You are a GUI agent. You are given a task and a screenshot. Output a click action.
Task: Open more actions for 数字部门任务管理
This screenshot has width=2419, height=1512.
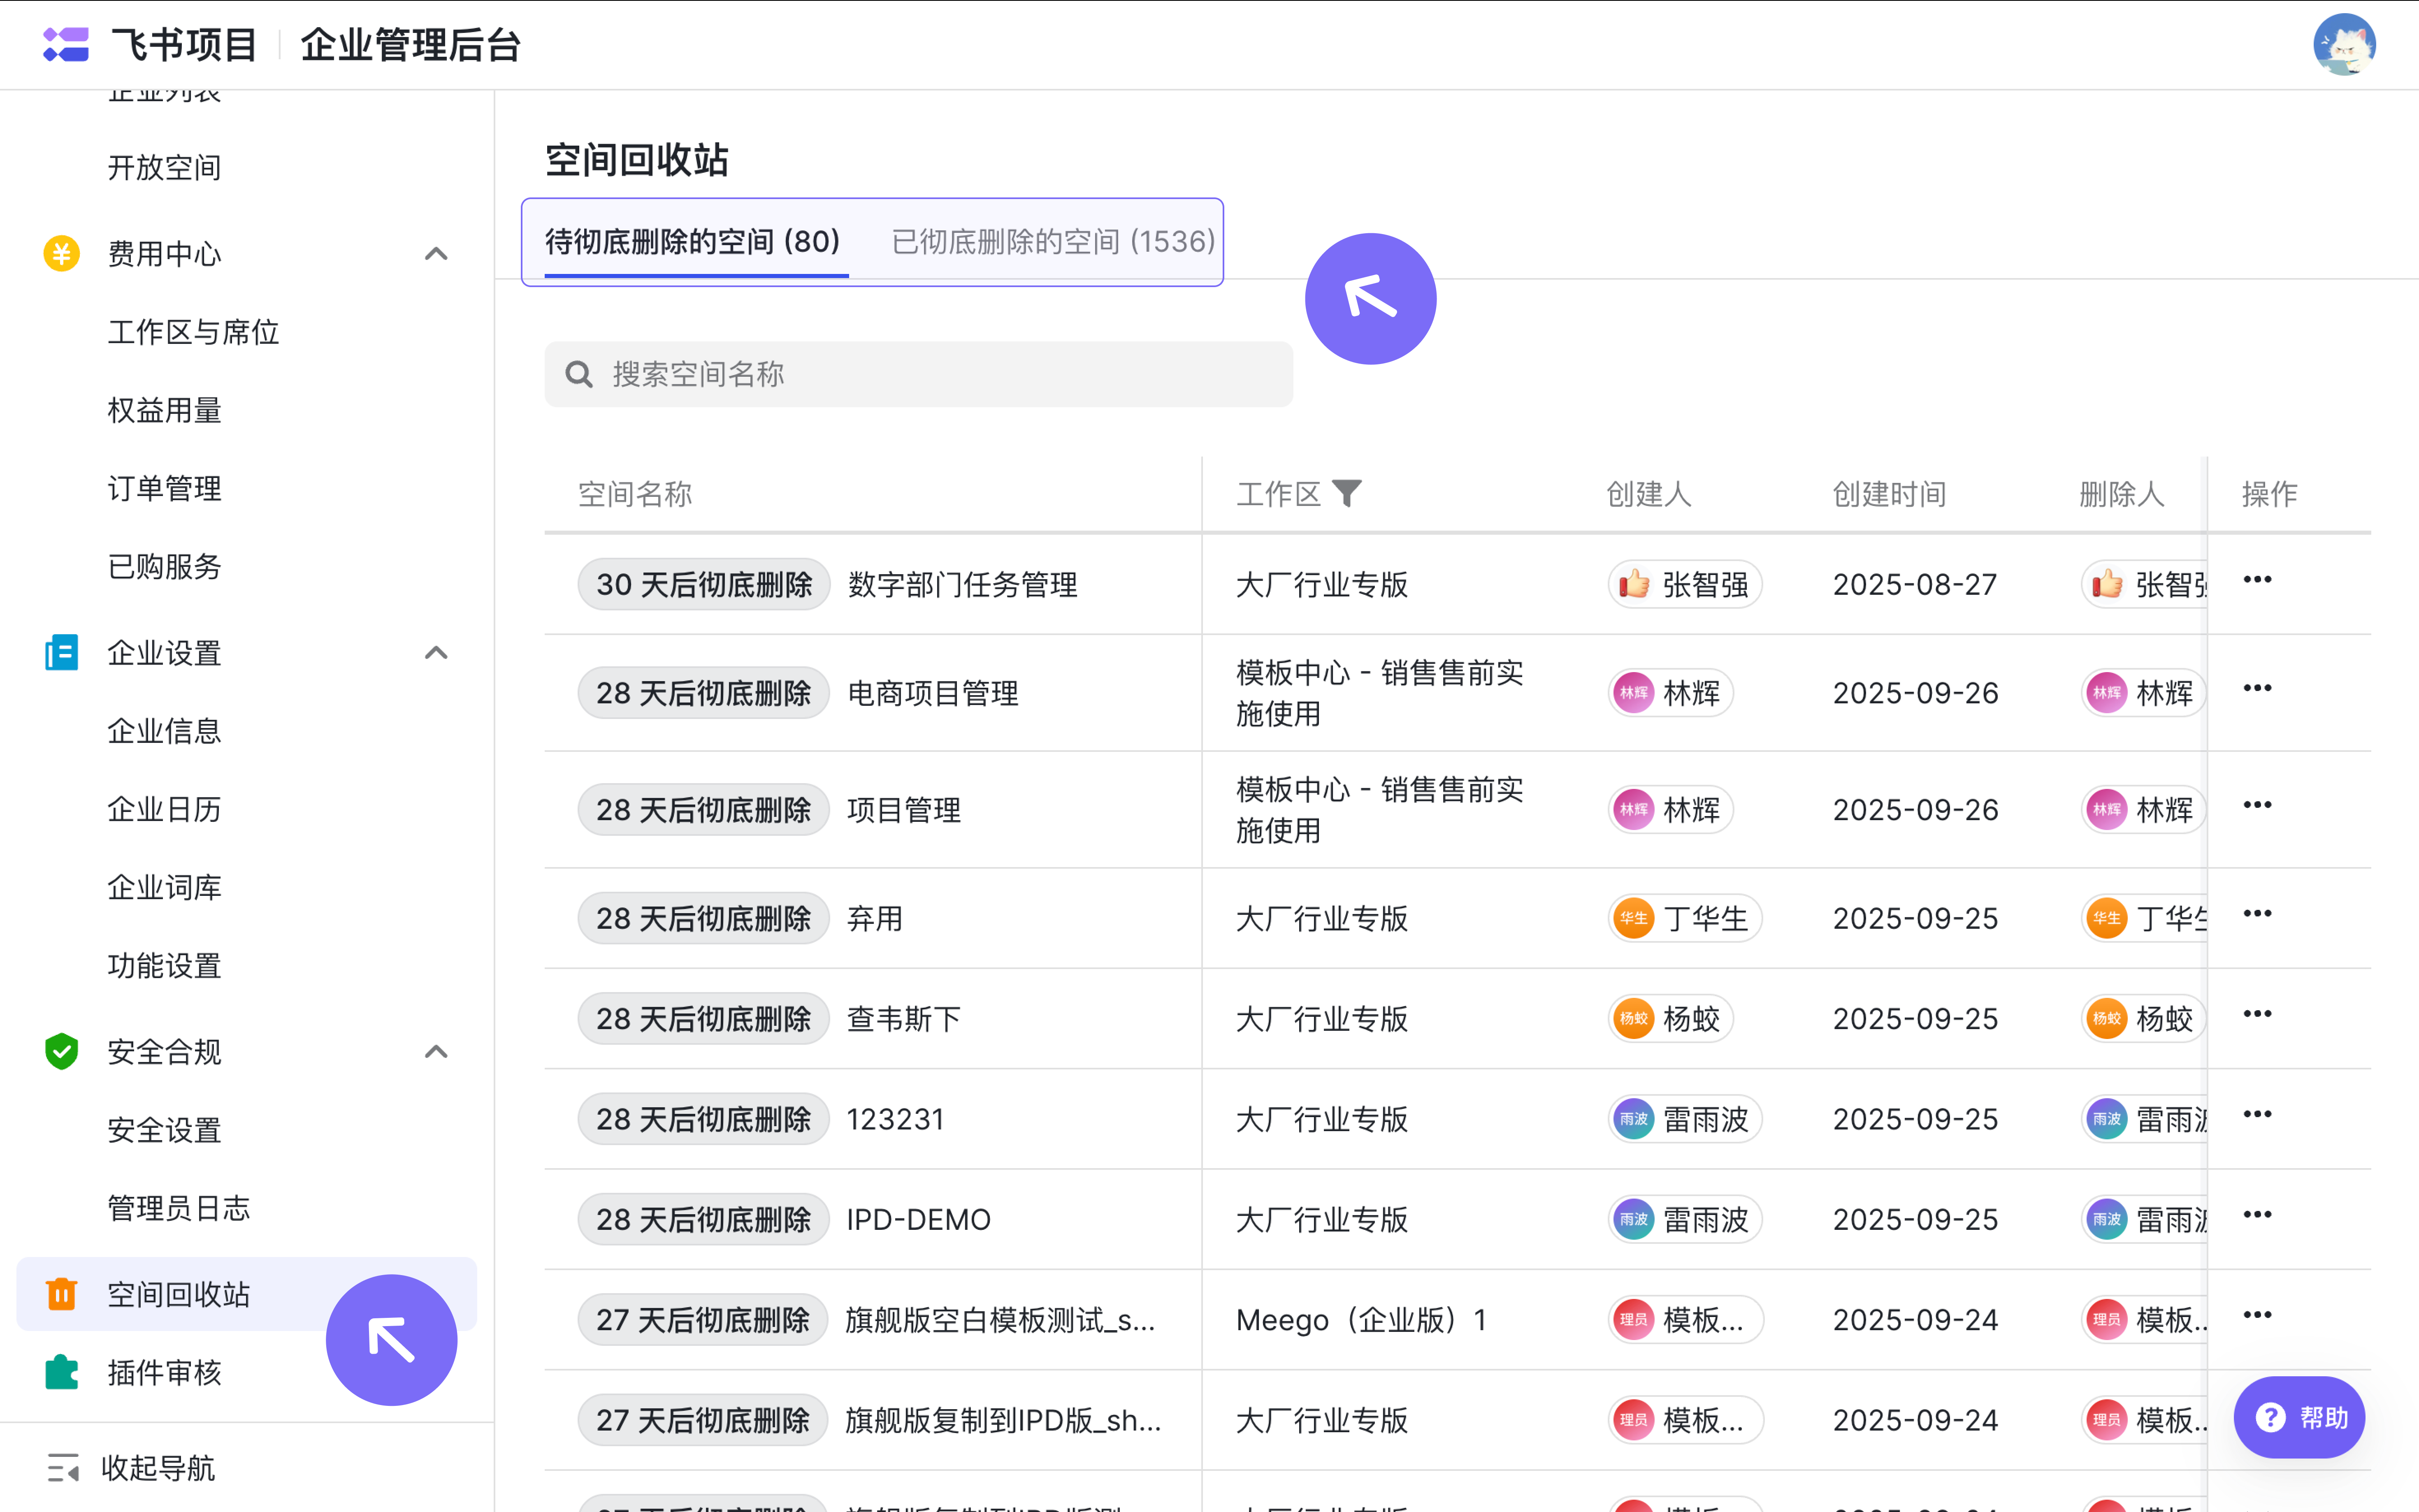(x=2257, y=580)
